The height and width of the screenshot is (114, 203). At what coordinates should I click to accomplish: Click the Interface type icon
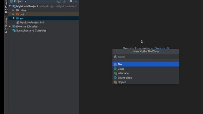[115, 73]
